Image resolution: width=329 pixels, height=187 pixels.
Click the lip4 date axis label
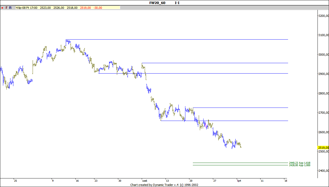pyautogui.click(x=239, y=181)
